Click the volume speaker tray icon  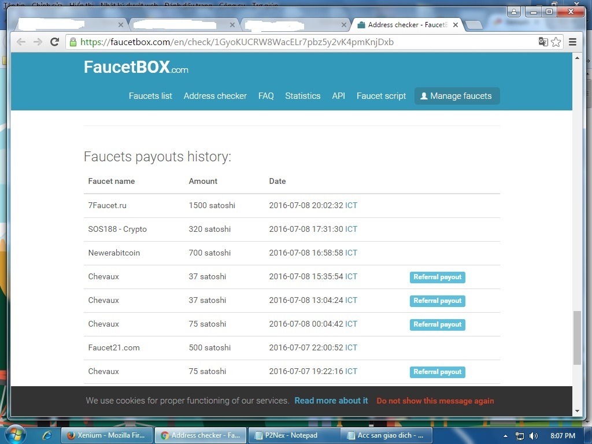(x=534, y=436)
